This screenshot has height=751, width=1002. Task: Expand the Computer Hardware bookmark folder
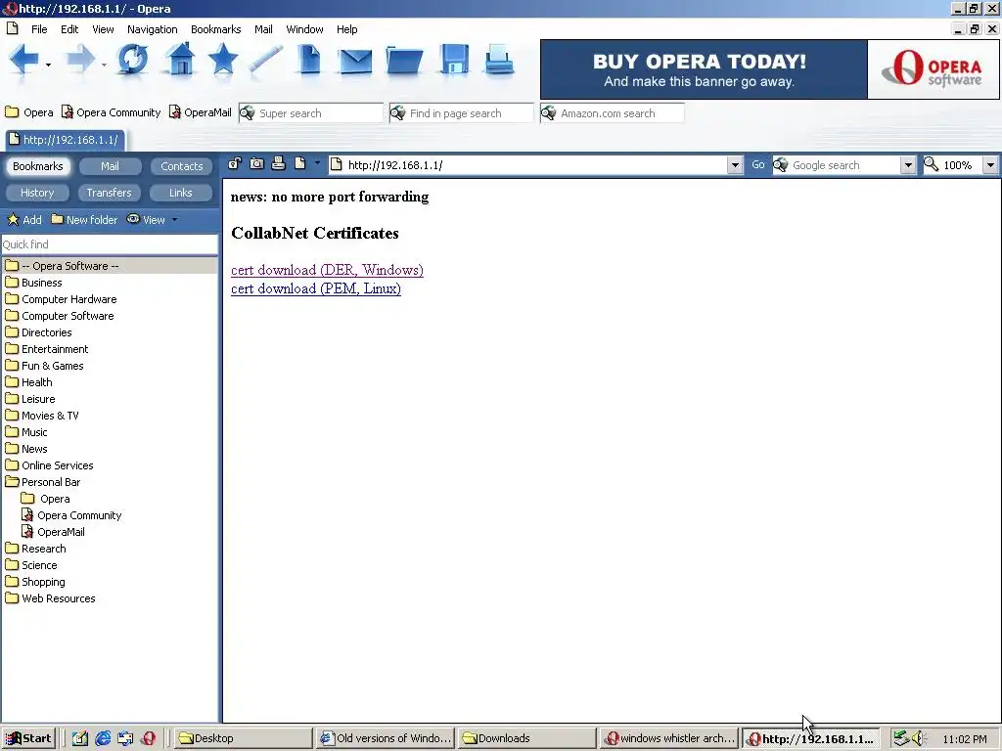pos(12,299)
